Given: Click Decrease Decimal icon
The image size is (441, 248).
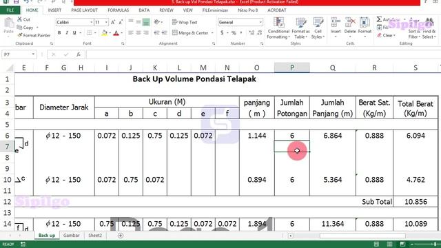Looking at the screenshot, I should tap(259, 33).
